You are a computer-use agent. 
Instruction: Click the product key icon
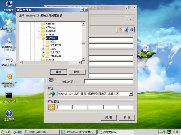pyautogui.click(x=51, y=107)
